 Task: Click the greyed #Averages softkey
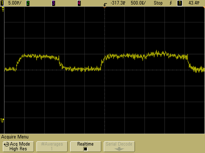coord(52,147)
